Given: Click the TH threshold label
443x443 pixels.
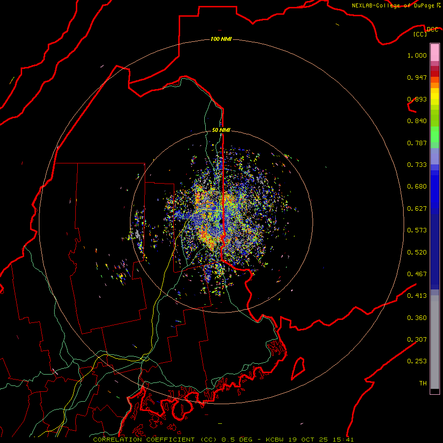Looking at the screenshot, I should pyautogui.click(x=423, y=383).
